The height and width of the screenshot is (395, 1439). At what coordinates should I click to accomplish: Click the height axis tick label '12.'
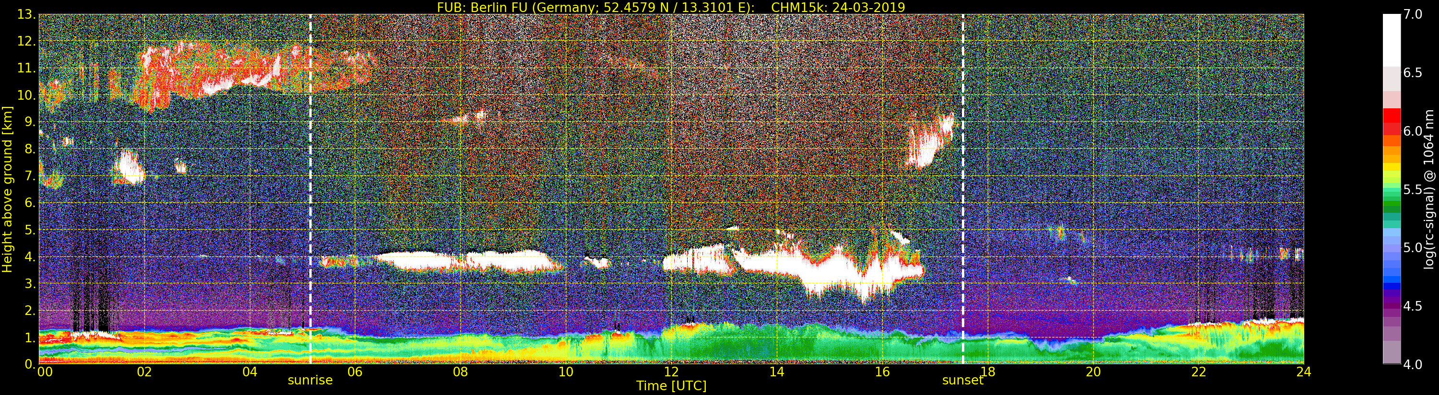coord(26,41)
